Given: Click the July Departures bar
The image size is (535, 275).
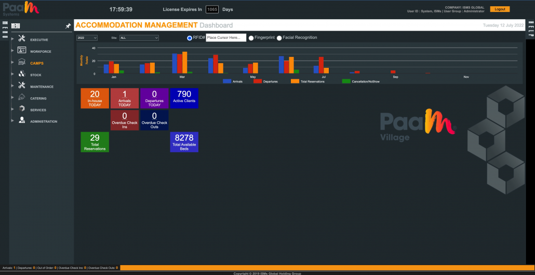Looking at the screenshot, I should [x=321, y=65].
